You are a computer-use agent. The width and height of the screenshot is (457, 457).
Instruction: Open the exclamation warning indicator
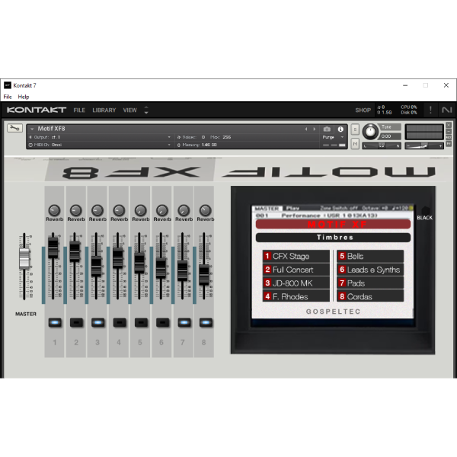430,110
